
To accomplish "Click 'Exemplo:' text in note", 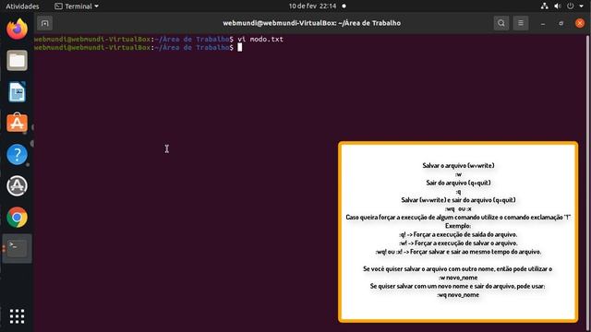I will tap(458, 226).
